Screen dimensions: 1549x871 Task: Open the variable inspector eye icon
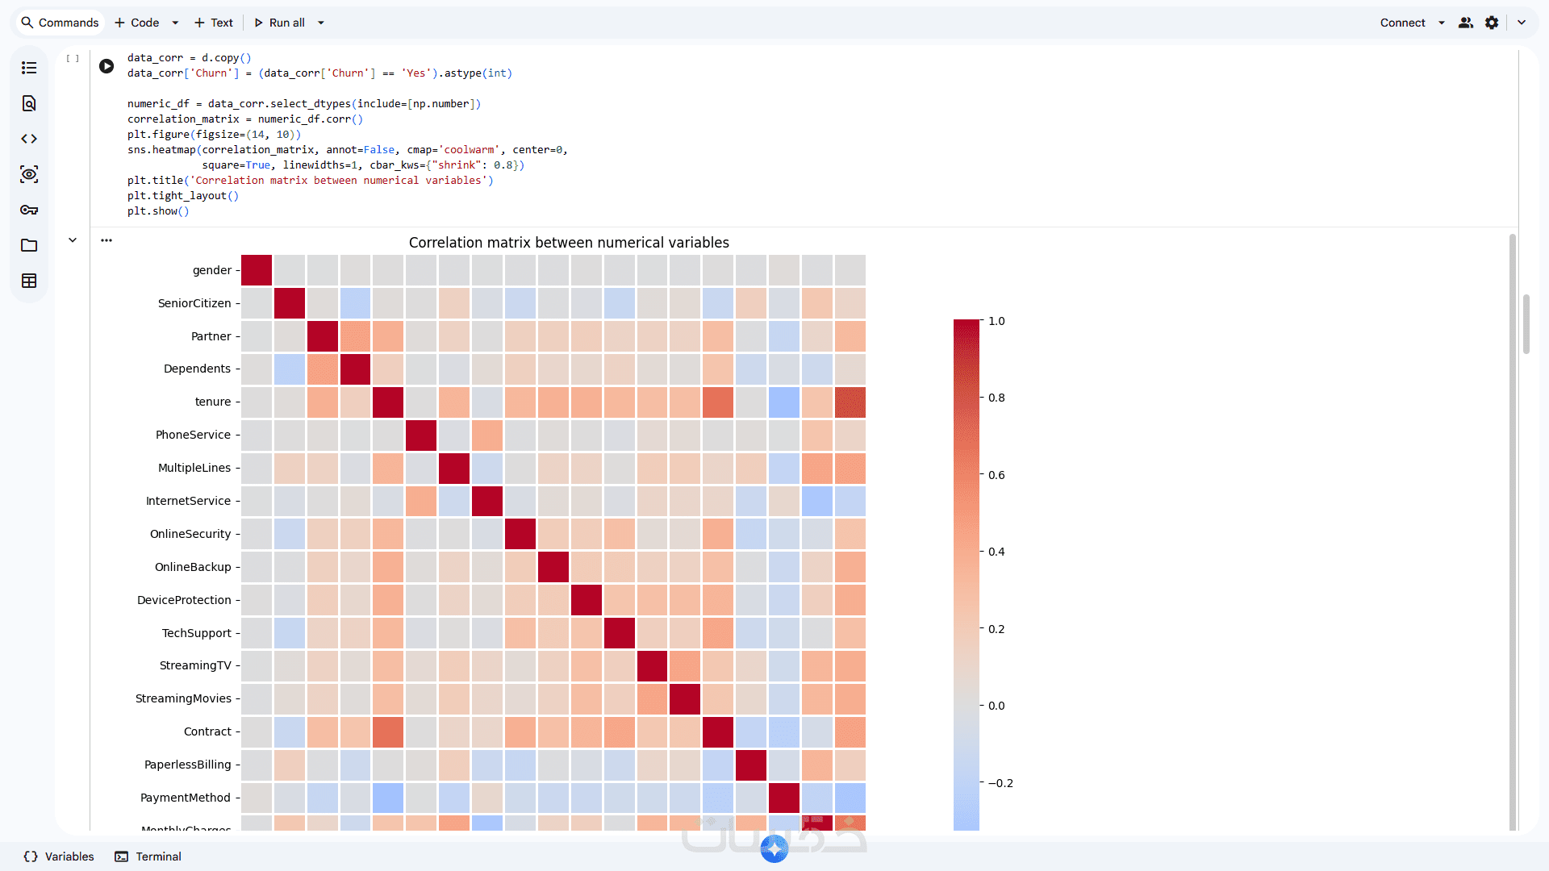pyautogui.click(x=29, y=174)
